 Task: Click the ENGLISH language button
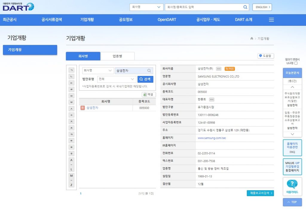coord(262,7)
